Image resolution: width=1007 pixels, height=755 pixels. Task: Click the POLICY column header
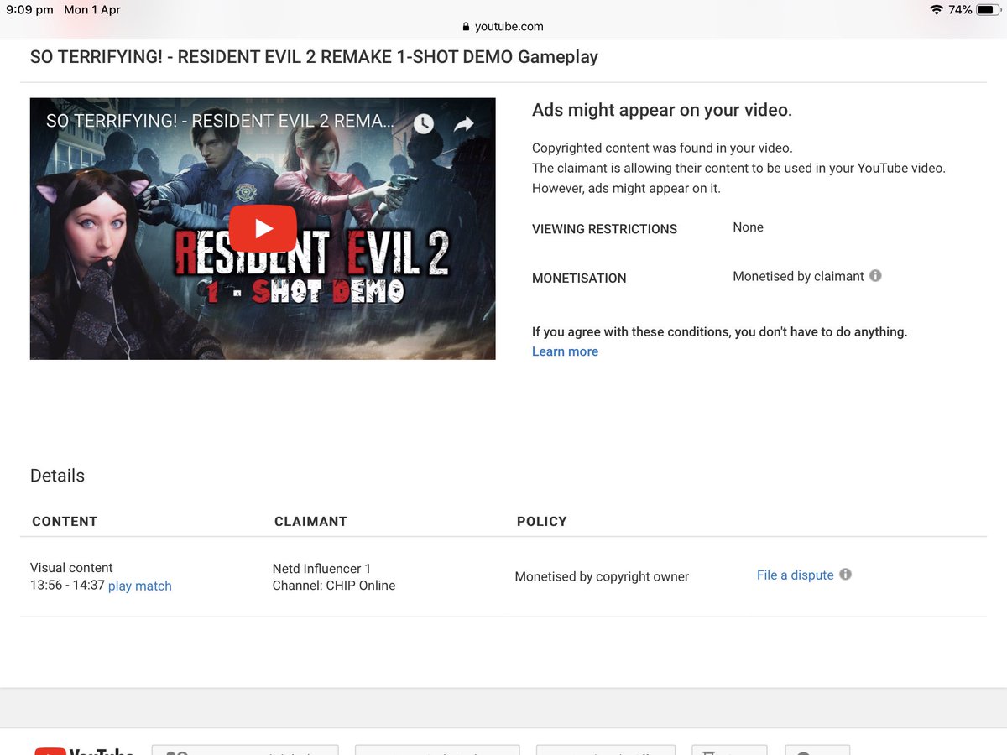pyautogui.click(x=542, y=521)
